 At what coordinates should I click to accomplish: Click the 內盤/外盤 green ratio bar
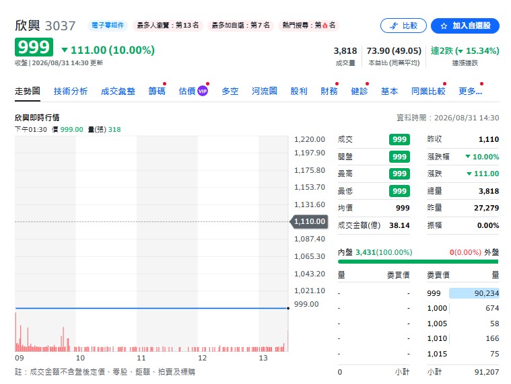pos(418,262)
